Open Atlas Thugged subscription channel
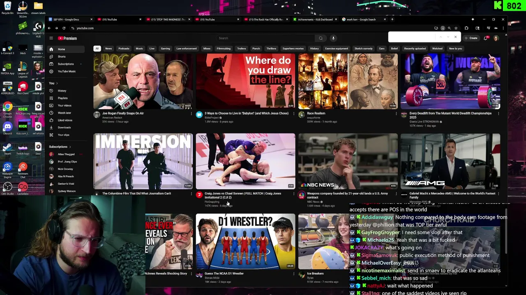 pyautogui.click(x=65, y=154)
